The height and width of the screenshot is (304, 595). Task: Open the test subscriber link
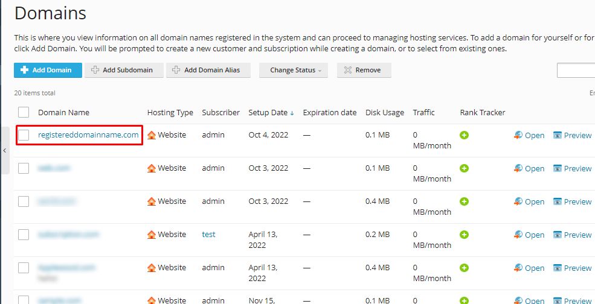[208, 235]
